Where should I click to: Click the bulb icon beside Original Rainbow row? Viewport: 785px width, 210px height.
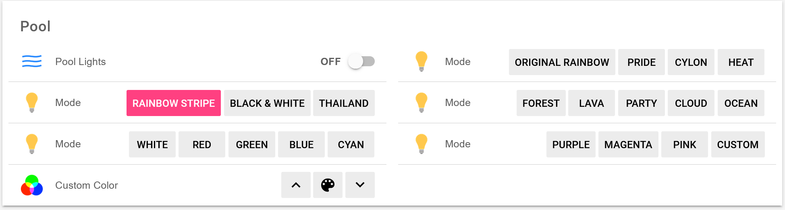pos(422,61)
